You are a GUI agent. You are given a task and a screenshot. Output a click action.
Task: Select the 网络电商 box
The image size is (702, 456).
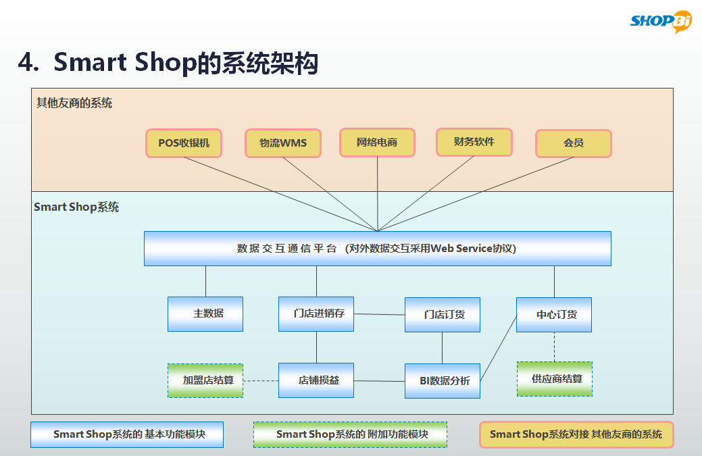click(x=377, y=143)
